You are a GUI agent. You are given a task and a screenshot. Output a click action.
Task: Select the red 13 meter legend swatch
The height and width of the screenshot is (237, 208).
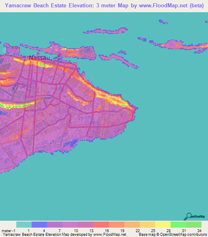101,225
